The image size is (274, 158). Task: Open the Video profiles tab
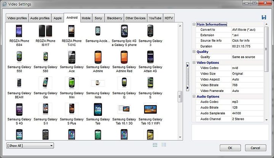coord(17,18)
